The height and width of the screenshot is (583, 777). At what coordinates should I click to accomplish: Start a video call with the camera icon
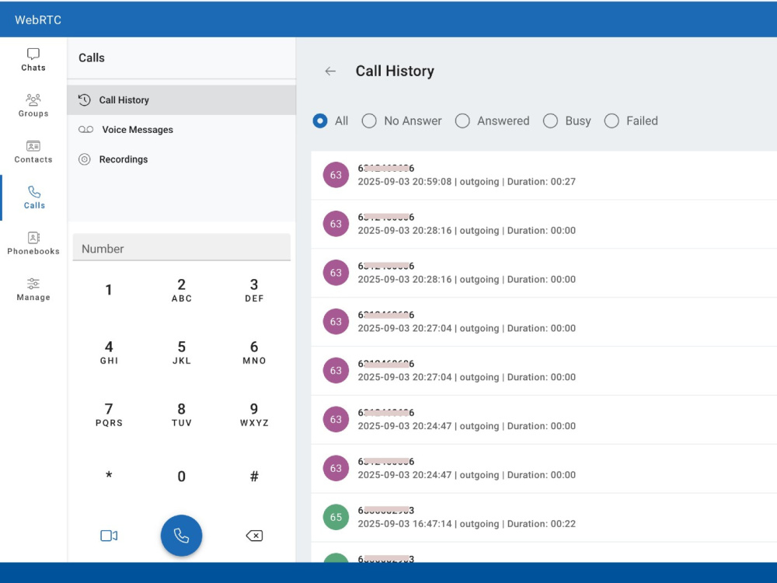click(109, 536)
